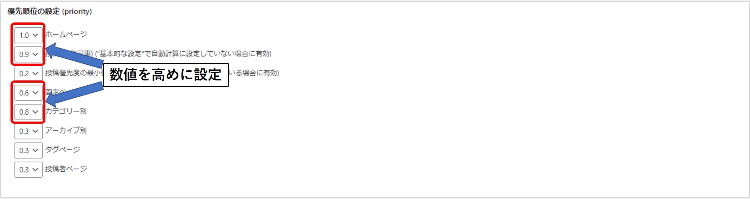Click the 数値を高めに設定 annotation box
This screenshot has height=199, width=750.
coord(165,75)
